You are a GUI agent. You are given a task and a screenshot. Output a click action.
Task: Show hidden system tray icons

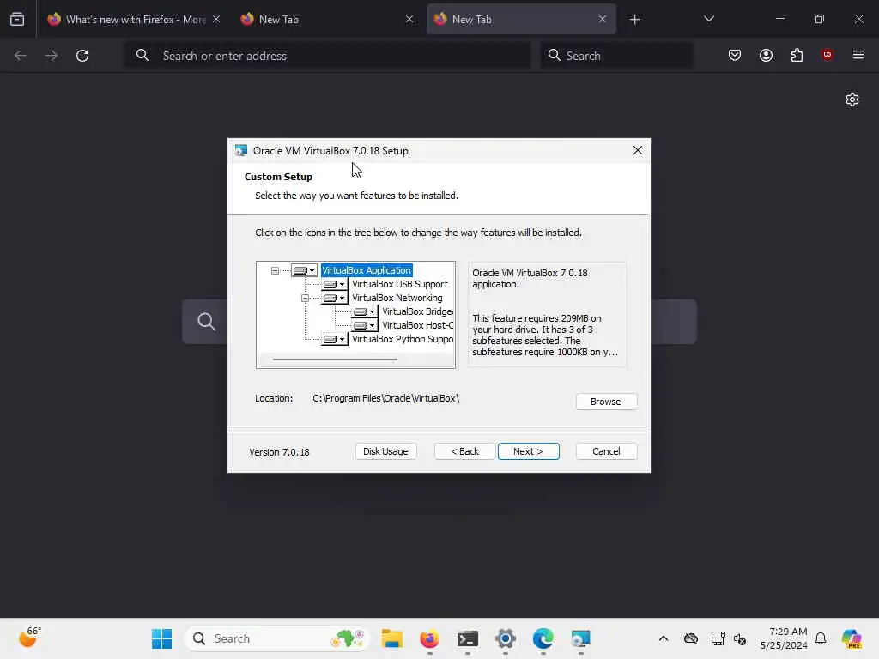664,638
